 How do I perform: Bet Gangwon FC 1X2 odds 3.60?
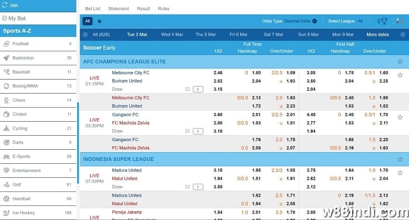(218, 115)
